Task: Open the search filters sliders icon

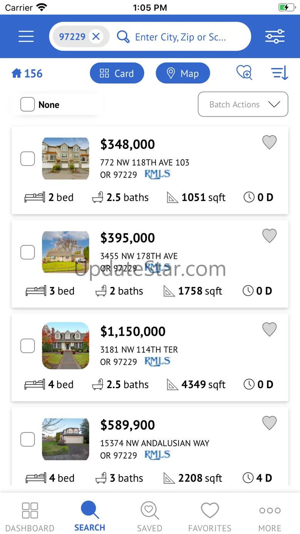Action: coord(275,37)
